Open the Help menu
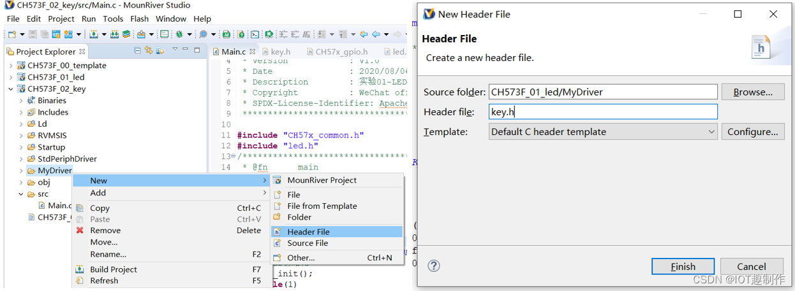The height and width of the screenshot is (291, 795). click(x=202, y=18)
